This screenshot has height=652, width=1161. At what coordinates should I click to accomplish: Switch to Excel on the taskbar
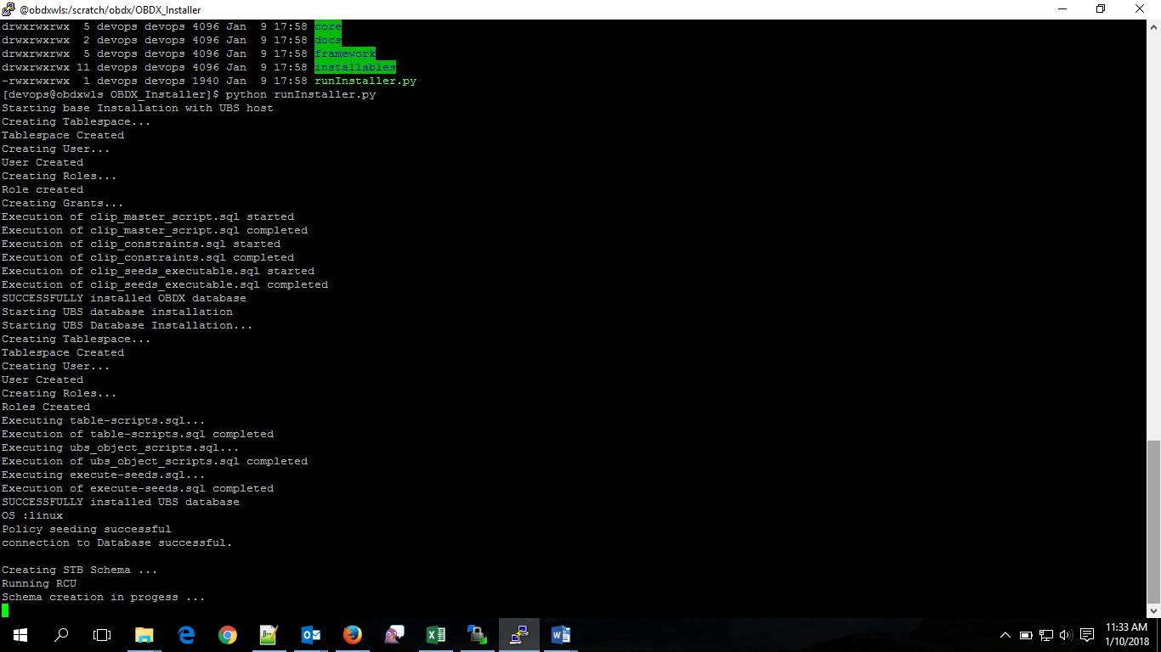pos(435,634)
